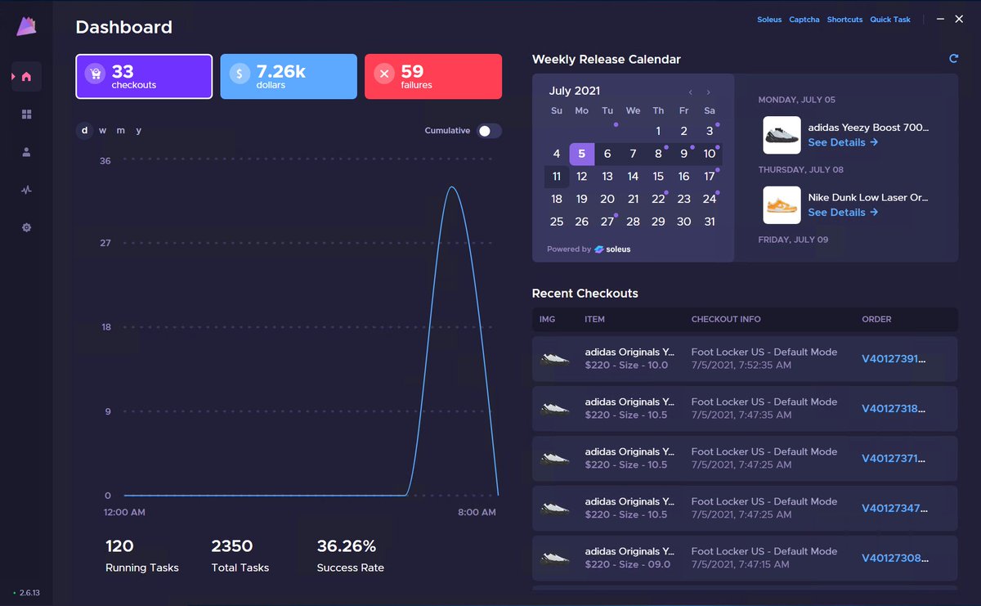Open the grid Tasks sidebar icon

[x=26, y=114]
